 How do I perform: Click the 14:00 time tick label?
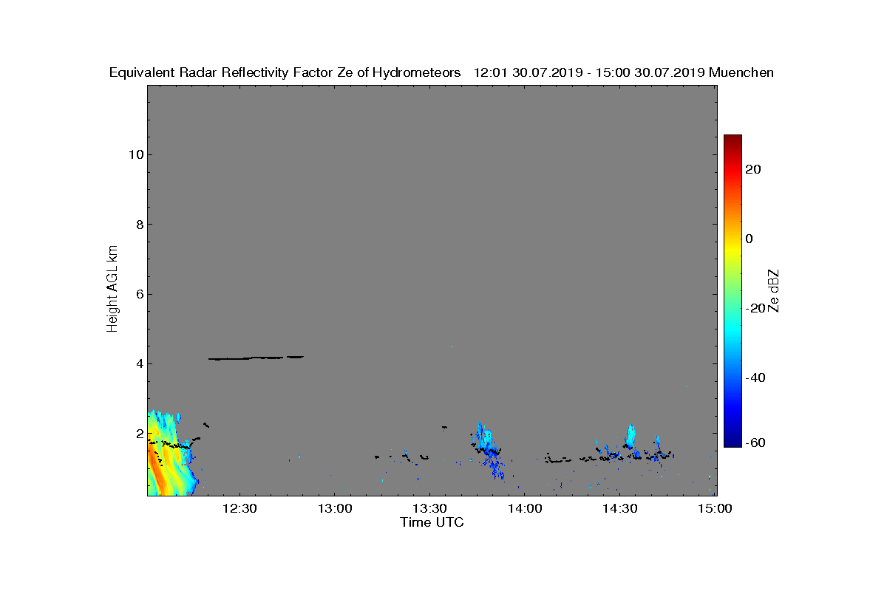coord(525,508)
